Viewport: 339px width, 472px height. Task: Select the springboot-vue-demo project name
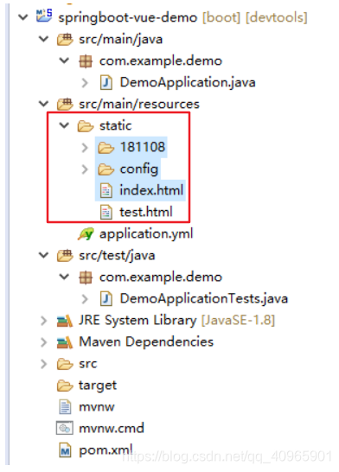[x=128, y=17]
